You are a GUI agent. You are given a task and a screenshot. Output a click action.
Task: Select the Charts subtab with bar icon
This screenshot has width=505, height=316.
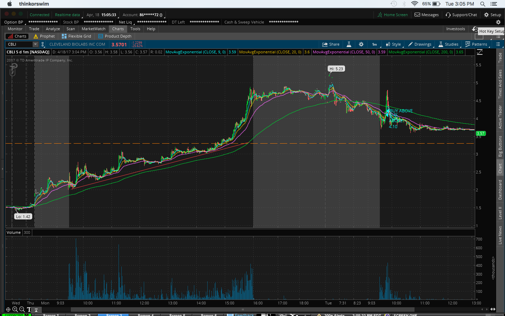click(x=17, y=36)
